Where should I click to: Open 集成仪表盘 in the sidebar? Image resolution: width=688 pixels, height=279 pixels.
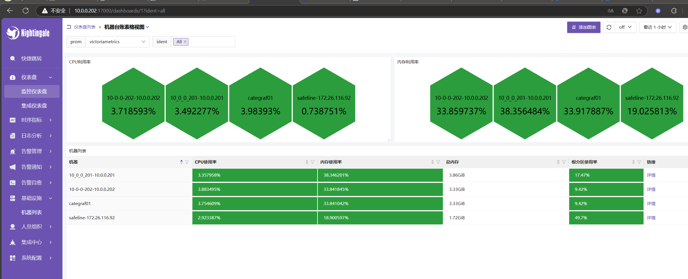[x=34, y=106]
